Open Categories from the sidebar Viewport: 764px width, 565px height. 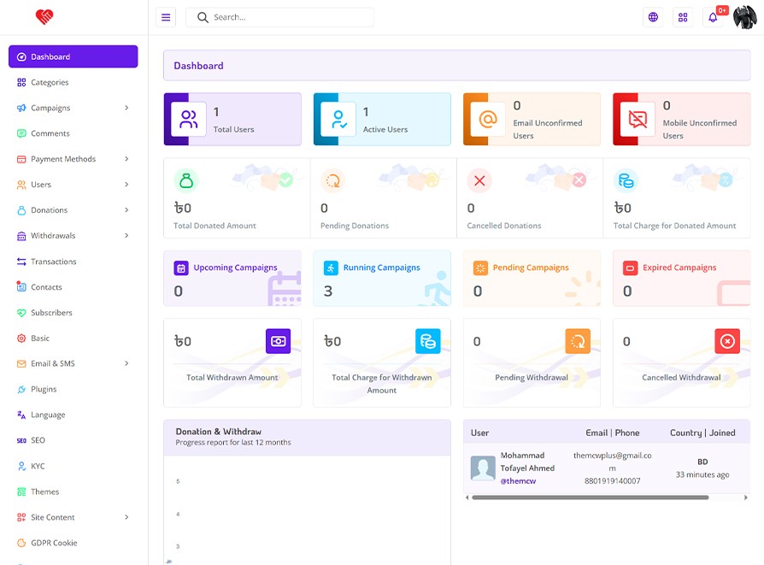[x=50, y=82]
